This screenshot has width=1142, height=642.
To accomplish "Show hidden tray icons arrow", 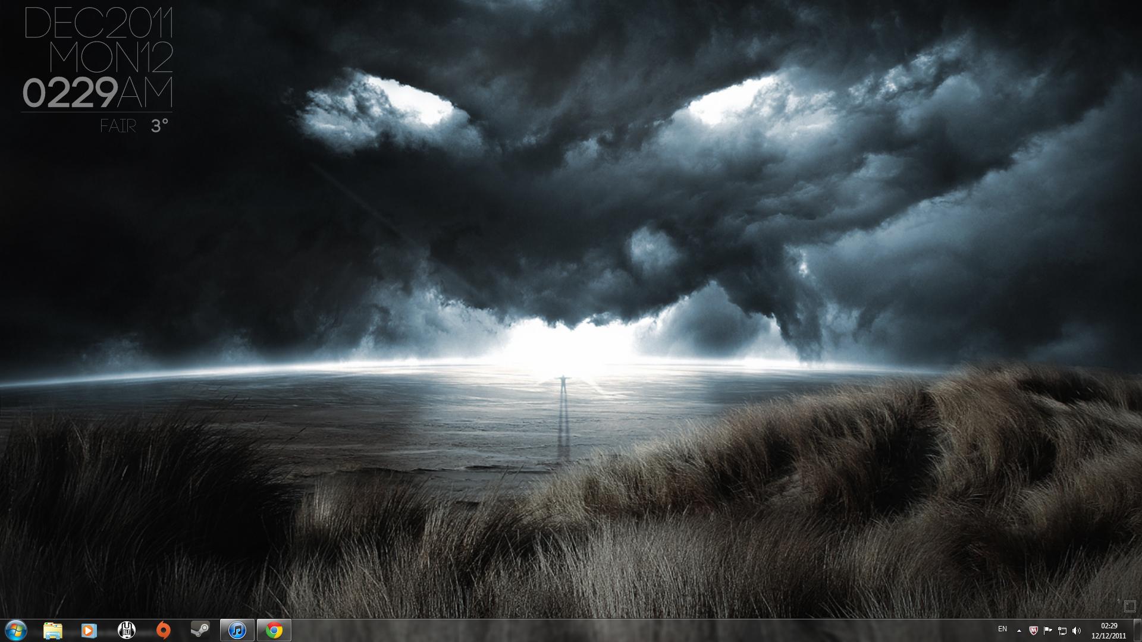I will click(1019, 631).
